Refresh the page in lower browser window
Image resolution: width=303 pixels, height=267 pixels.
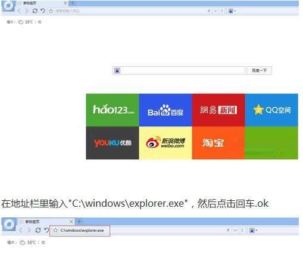(38, 230)
